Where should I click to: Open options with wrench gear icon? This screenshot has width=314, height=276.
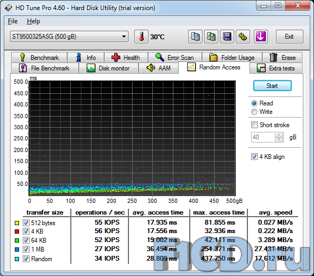pos(243,37)
